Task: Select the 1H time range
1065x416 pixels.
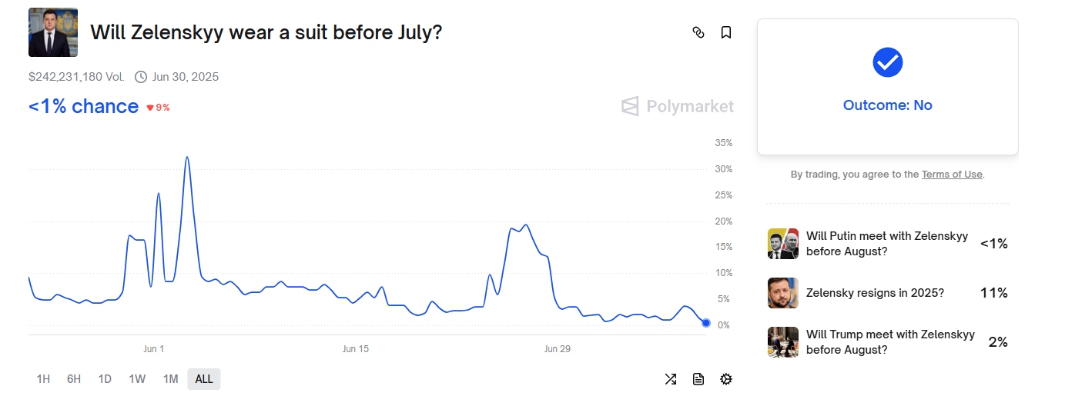Action: pos(43,379)
